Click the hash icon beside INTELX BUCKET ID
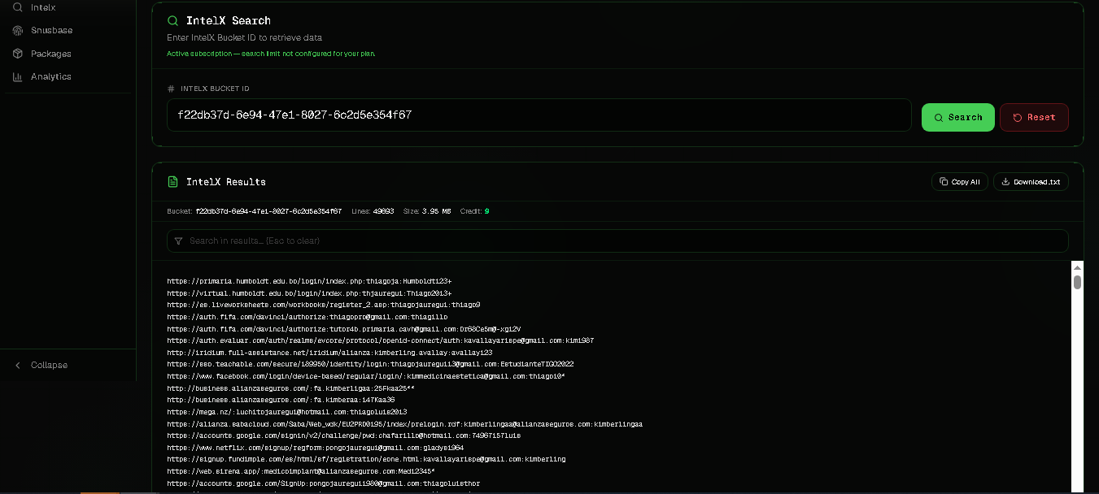 (171, 89)
